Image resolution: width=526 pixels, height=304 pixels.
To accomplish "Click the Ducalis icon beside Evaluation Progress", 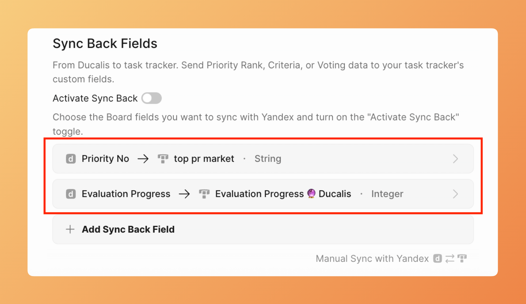I will [x=71, y=194].
